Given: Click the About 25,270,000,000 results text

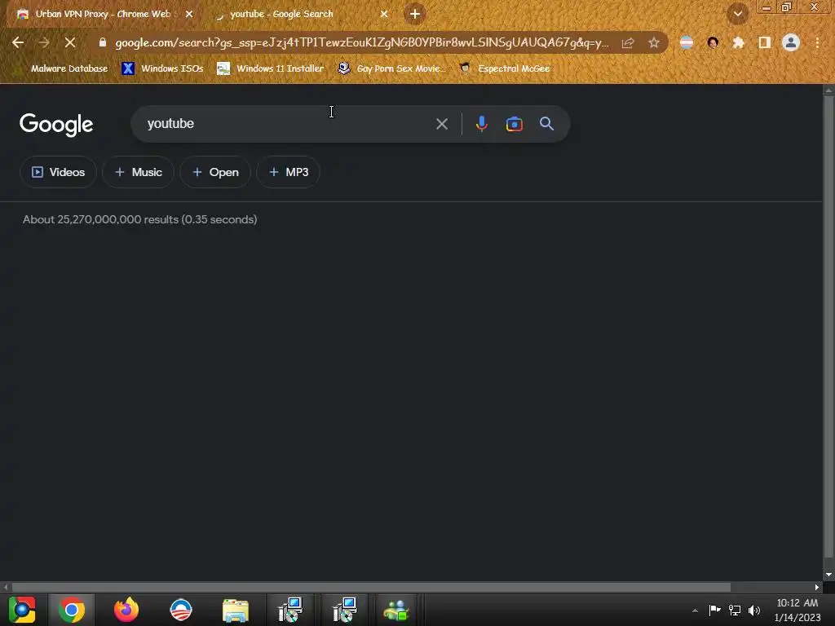Looking at the screenshot, I should point(139,219).
